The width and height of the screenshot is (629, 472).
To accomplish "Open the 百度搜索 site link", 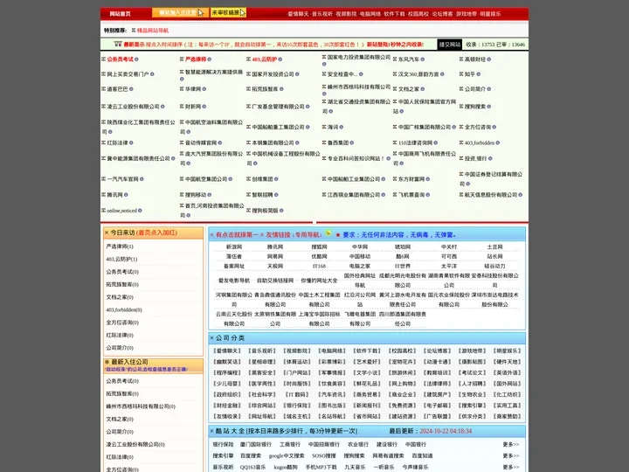I will pos(251,456).
